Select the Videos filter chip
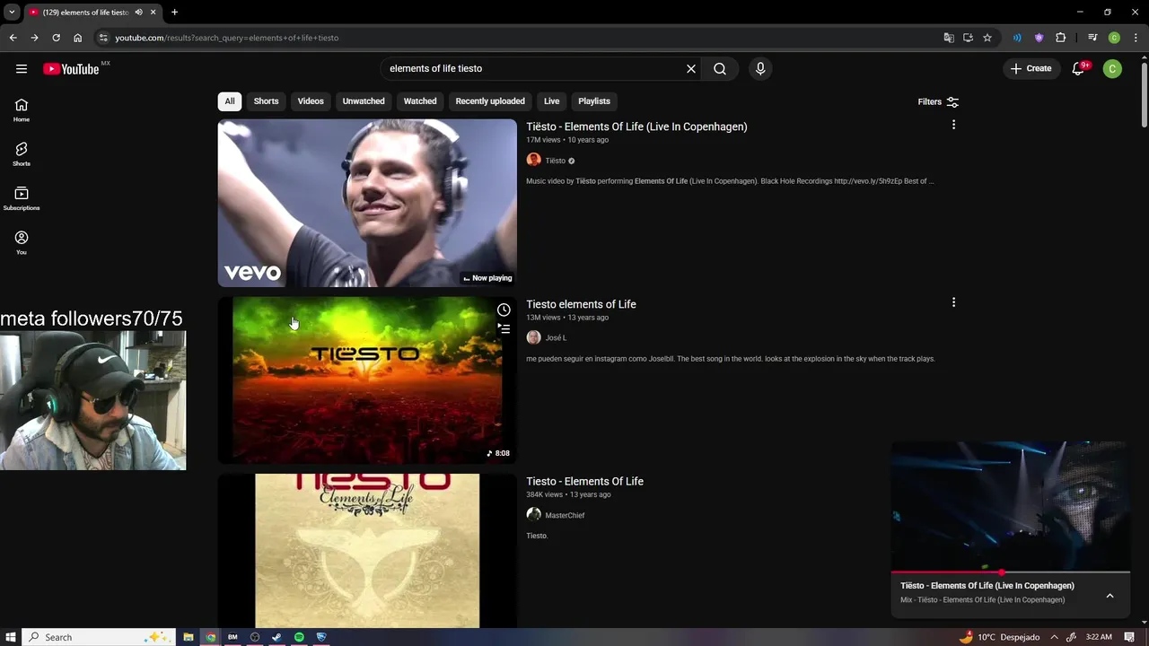Image resolution: width=1149 pixels, height=646 pixels. pyautogui.click(x=311, y=101)
